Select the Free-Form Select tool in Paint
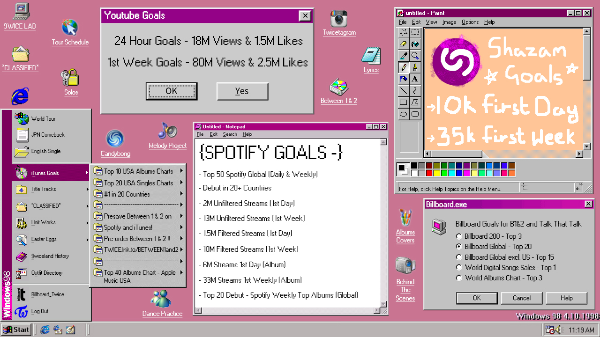 point(403,32)
